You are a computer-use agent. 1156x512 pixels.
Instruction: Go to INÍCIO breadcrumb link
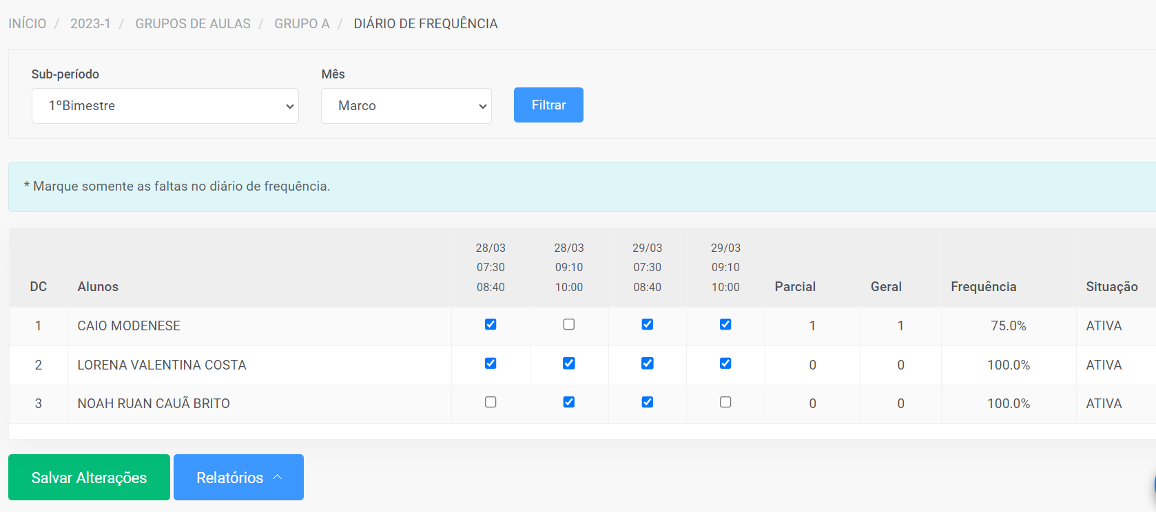pos(28,23)
